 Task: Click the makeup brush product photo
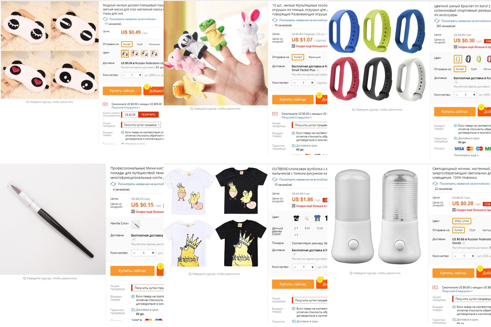pos(53,219)
